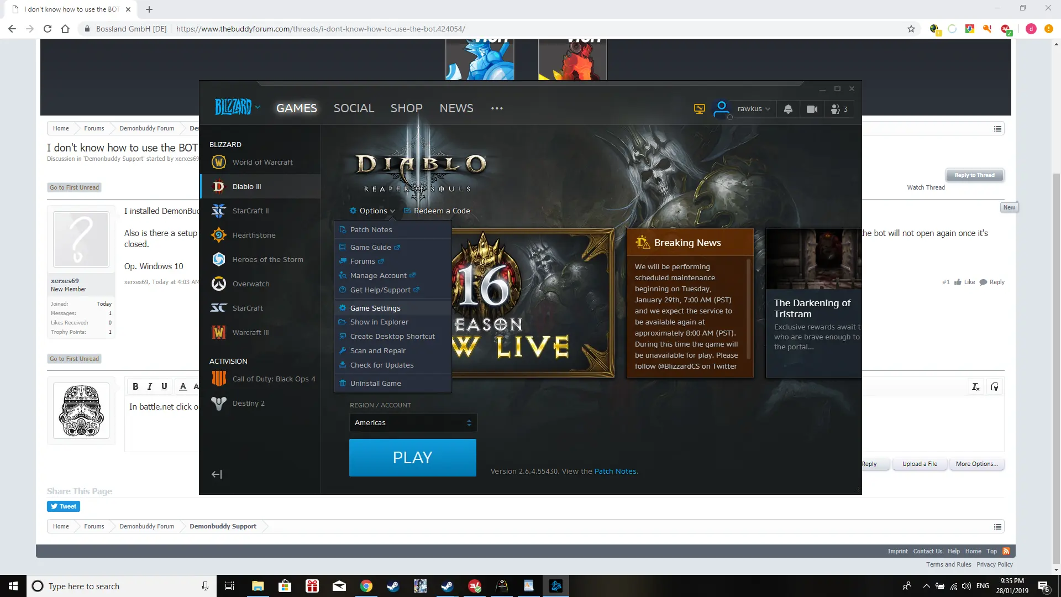
Task: Click Windows taskbar search box
Action: [122, 586]
